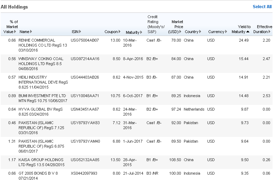
Task: Click the All Holdings heading
Action: 14,7
